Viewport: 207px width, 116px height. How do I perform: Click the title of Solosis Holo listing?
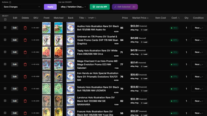[98, 89]
